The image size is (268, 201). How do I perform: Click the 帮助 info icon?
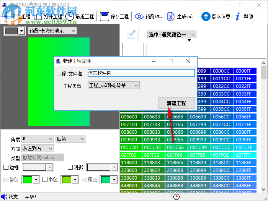tap(238, 16)
